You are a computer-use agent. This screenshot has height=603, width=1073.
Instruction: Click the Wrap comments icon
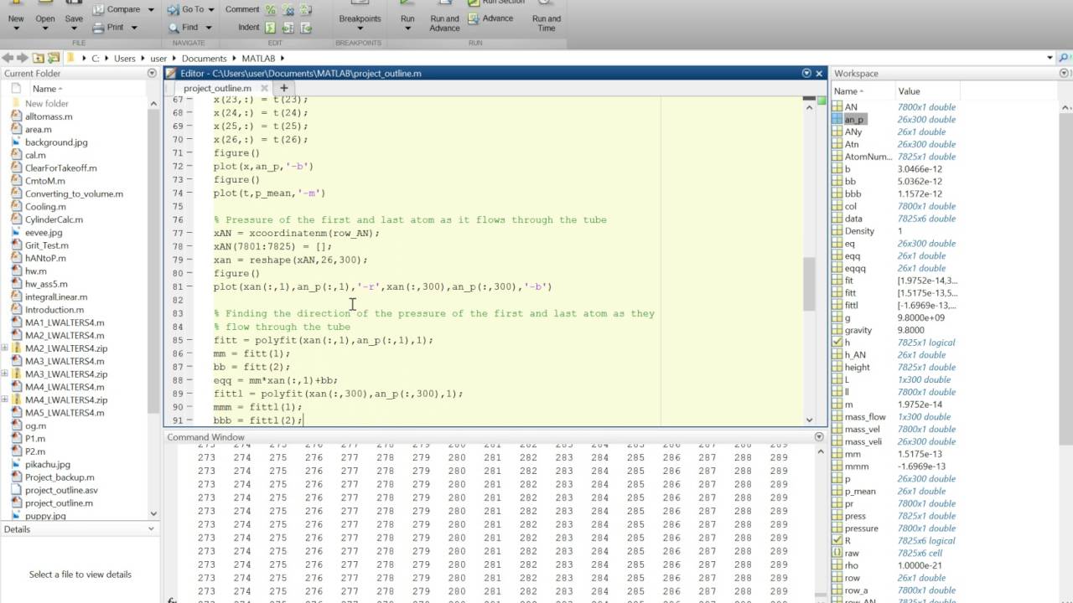pos(306,10)
